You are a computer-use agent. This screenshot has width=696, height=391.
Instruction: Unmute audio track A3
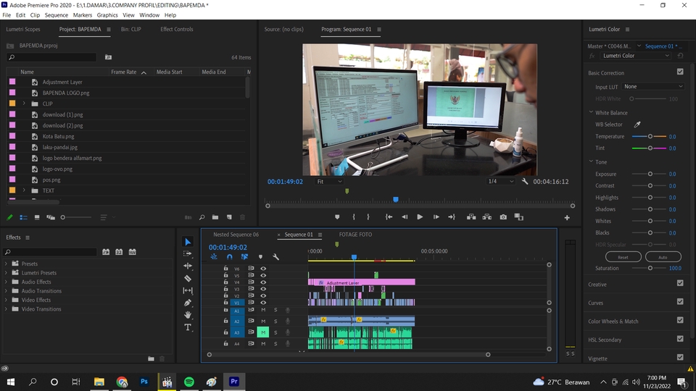tap(263, 332)
